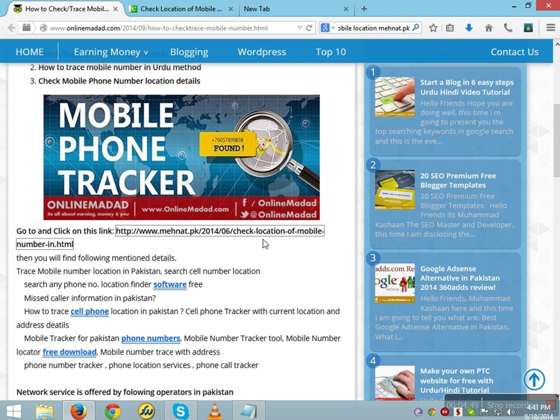Close the New Tab tab
Viewport: 560px width, 420px height.
(346, 9)
